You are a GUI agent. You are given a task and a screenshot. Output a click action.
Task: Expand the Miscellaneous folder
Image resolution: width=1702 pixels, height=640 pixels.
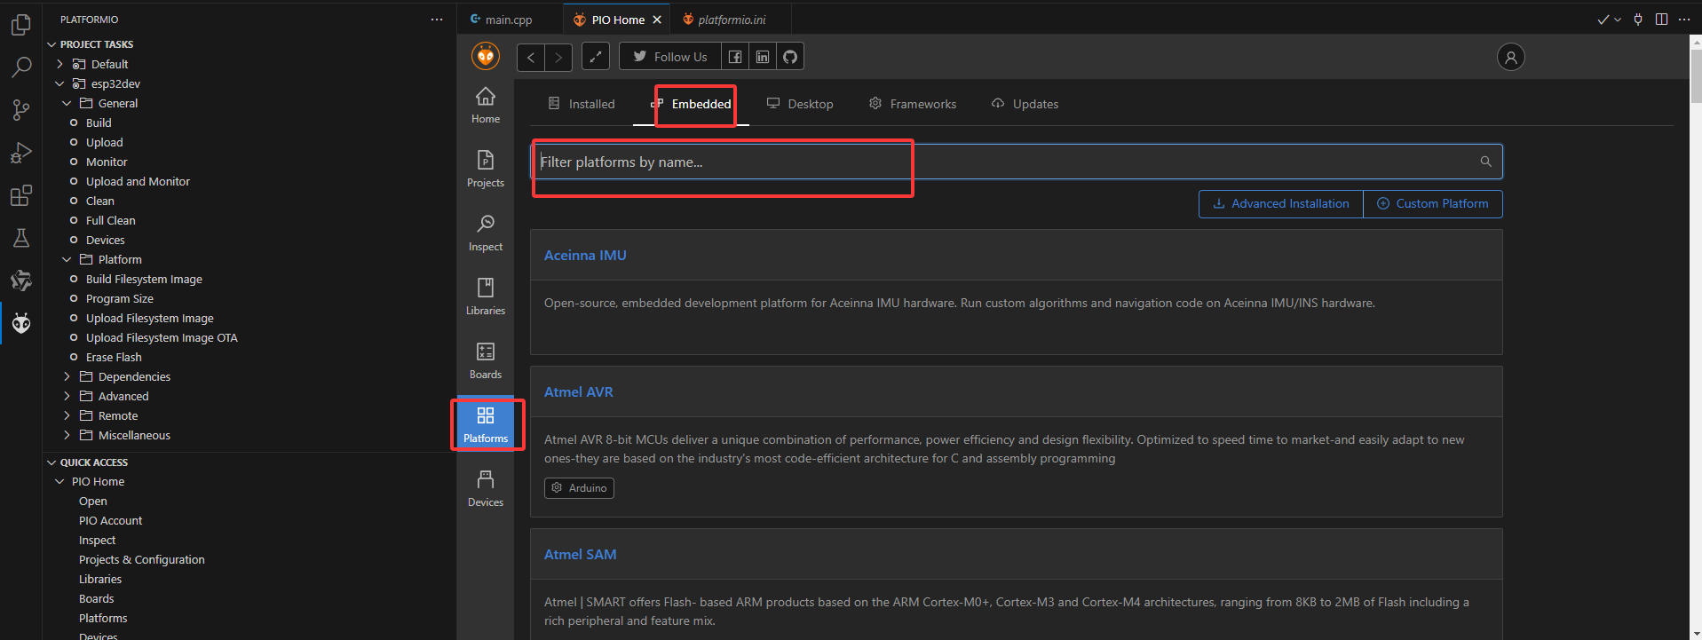pyautogui.click(x=67, y=435)
